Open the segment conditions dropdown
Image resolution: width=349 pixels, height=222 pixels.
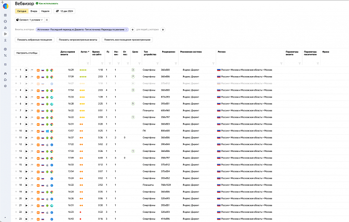tap(30, 20)
